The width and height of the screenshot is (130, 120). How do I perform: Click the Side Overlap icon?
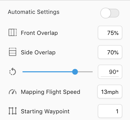click(13, 52)
